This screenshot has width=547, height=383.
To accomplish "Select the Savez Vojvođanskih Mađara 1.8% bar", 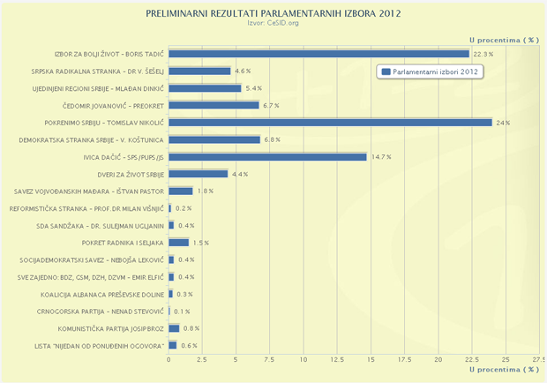I will click(x=181, y=191).
